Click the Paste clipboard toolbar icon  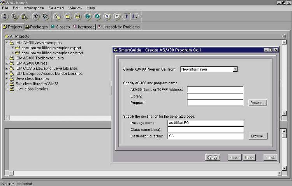24,17
